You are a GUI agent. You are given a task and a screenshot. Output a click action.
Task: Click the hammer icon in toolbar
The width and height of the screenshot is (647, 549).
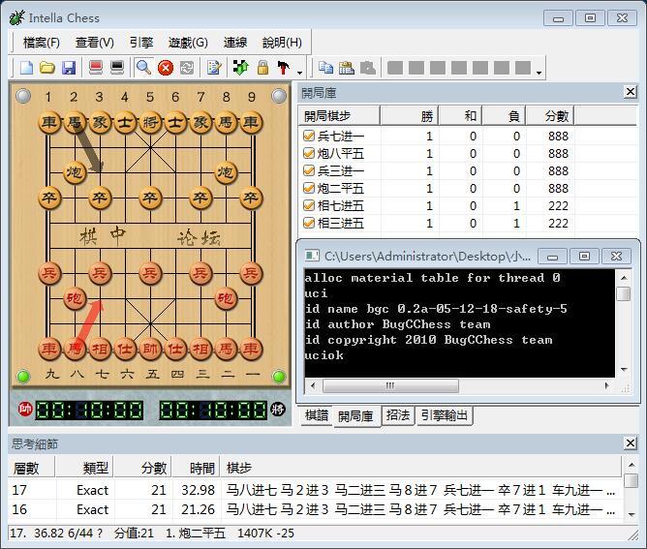click(284, 67)
